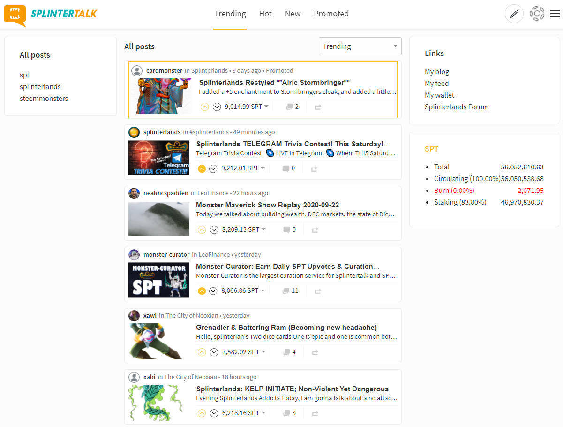563x427 pixels.
Task: Open the misty mountain post thumbnail
Action: click(x=159, y=219)
